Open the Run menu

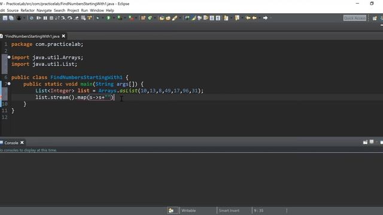pos(84,11)
